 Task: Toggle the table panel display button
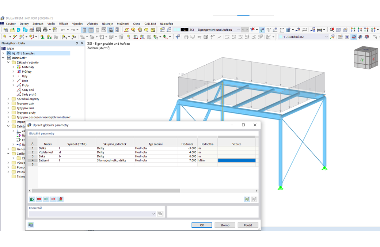[x=91, y=30]
